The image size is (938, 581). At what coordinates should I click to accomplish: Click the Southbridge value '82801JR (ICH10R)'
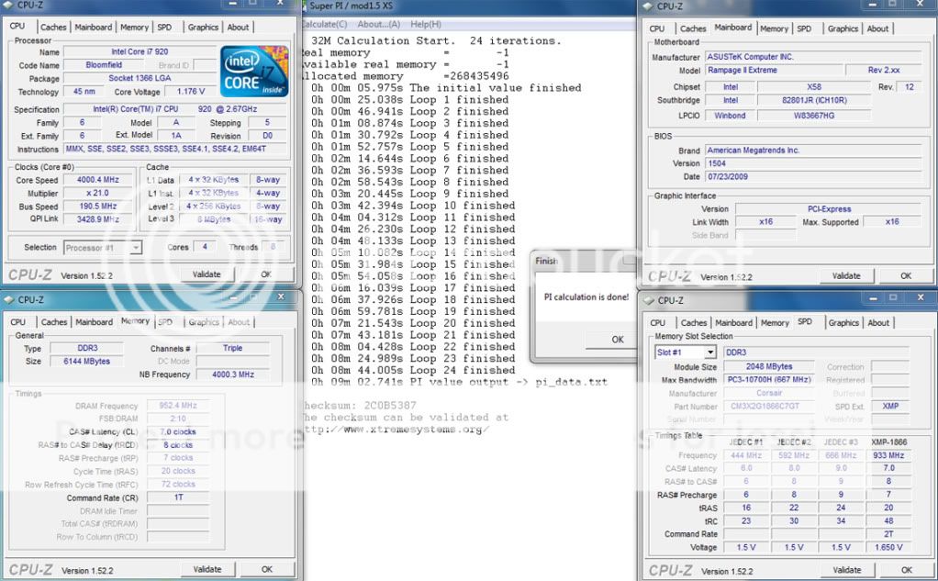click(814, 100)
